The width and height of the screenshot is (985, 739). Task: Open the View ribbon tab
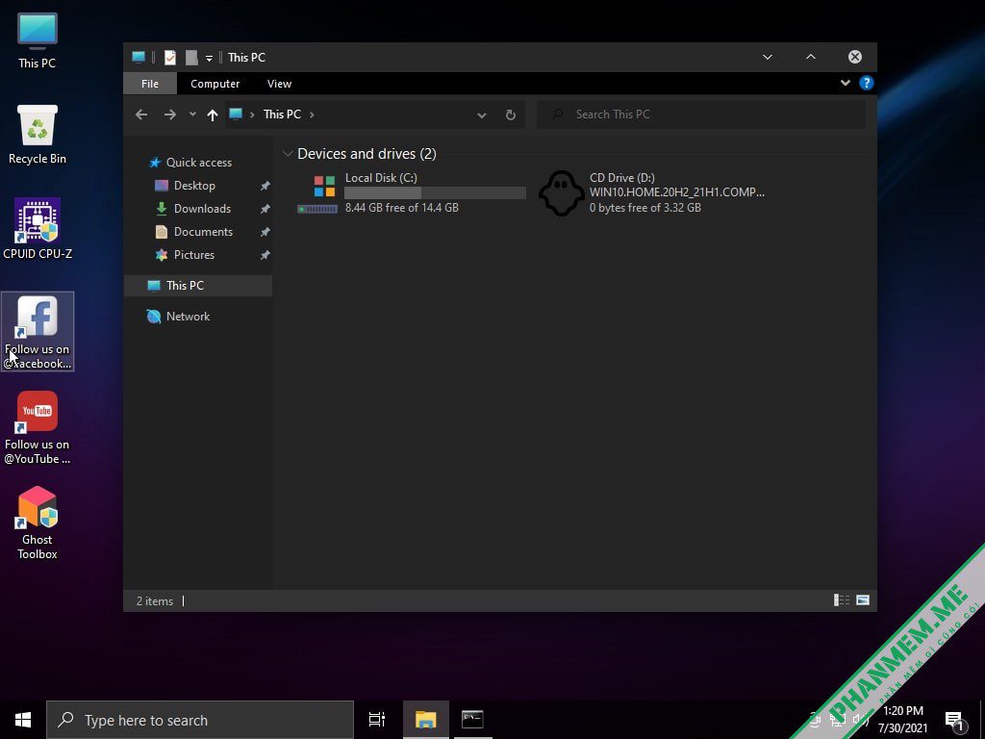pos(279,84)
